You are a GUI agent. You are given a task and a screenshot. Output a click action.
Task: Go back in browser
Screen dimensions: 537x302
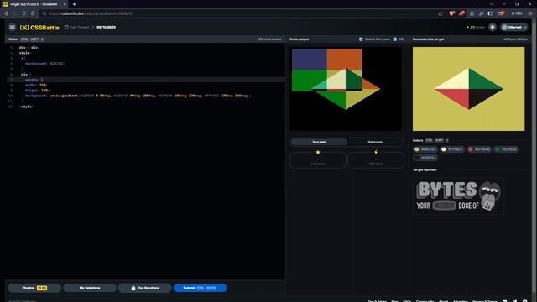coord(6,13)
